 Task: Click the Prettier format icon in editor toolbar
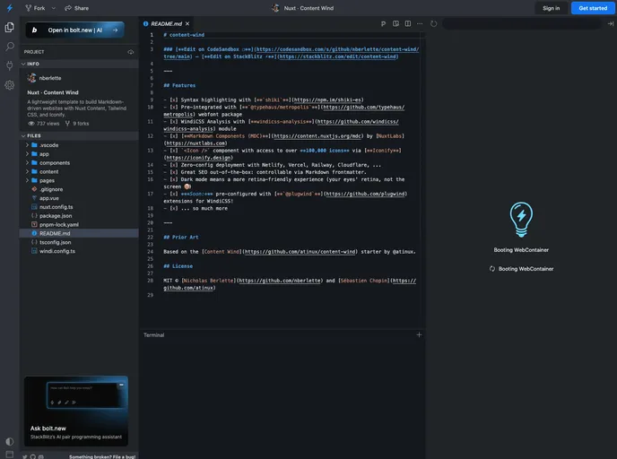click(x=383, y=23)
